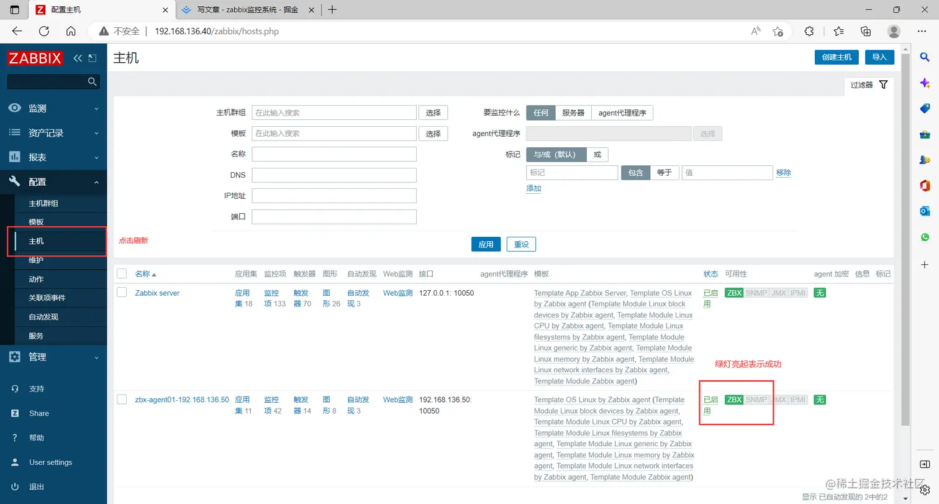The height and width of the screenshot is (504, 939).
Task: Expand the 监测 menu section
Action: (x=53, y=108)
